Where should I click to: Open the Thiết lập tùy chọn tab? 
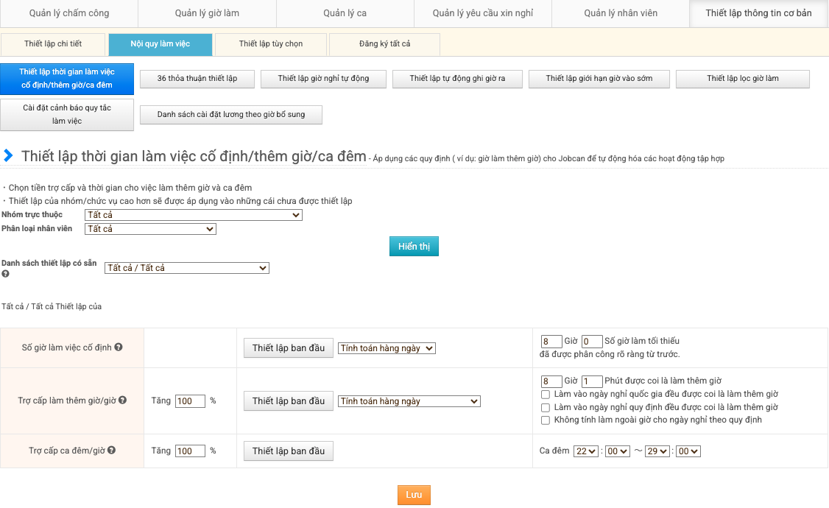coord(270,44)
